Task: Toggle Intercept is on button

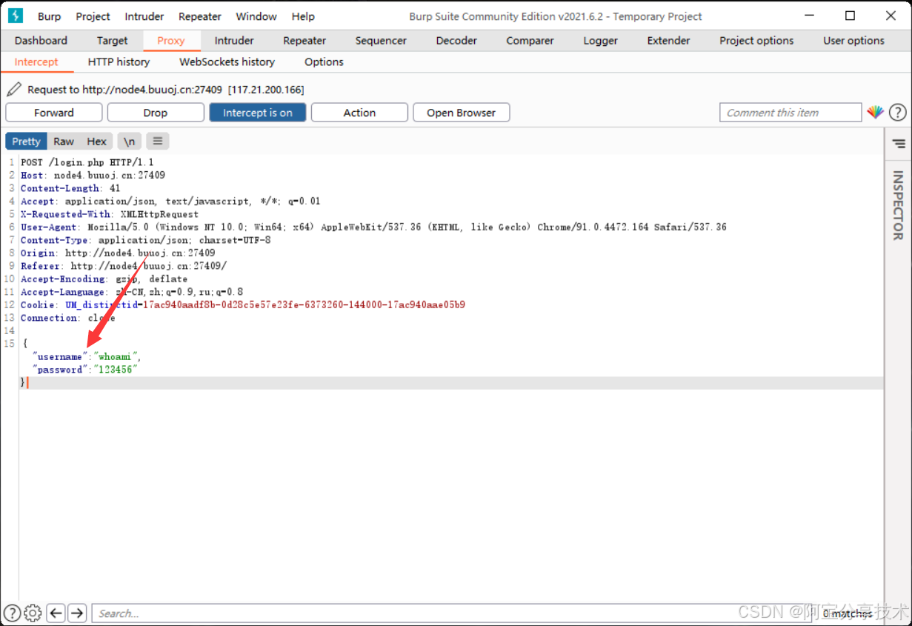Action: tap(258, 113)
